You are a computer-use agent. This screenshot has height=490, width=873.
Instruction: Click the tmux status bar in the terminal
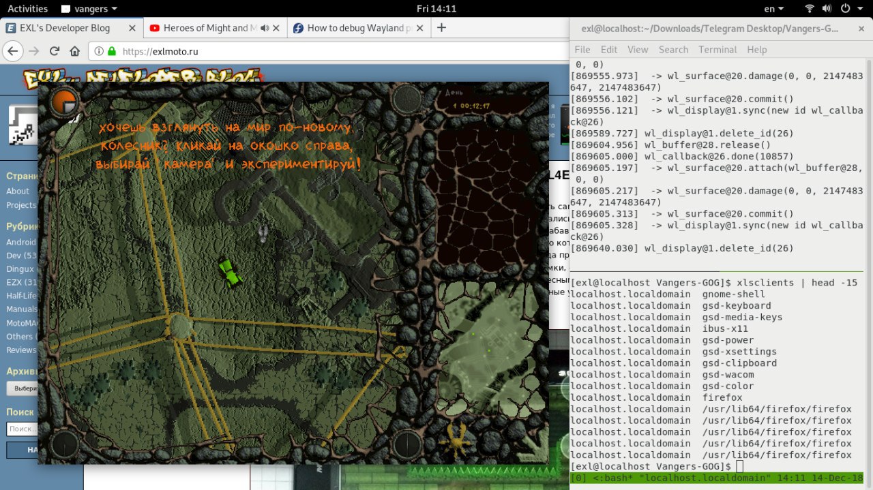coord(717,478)
